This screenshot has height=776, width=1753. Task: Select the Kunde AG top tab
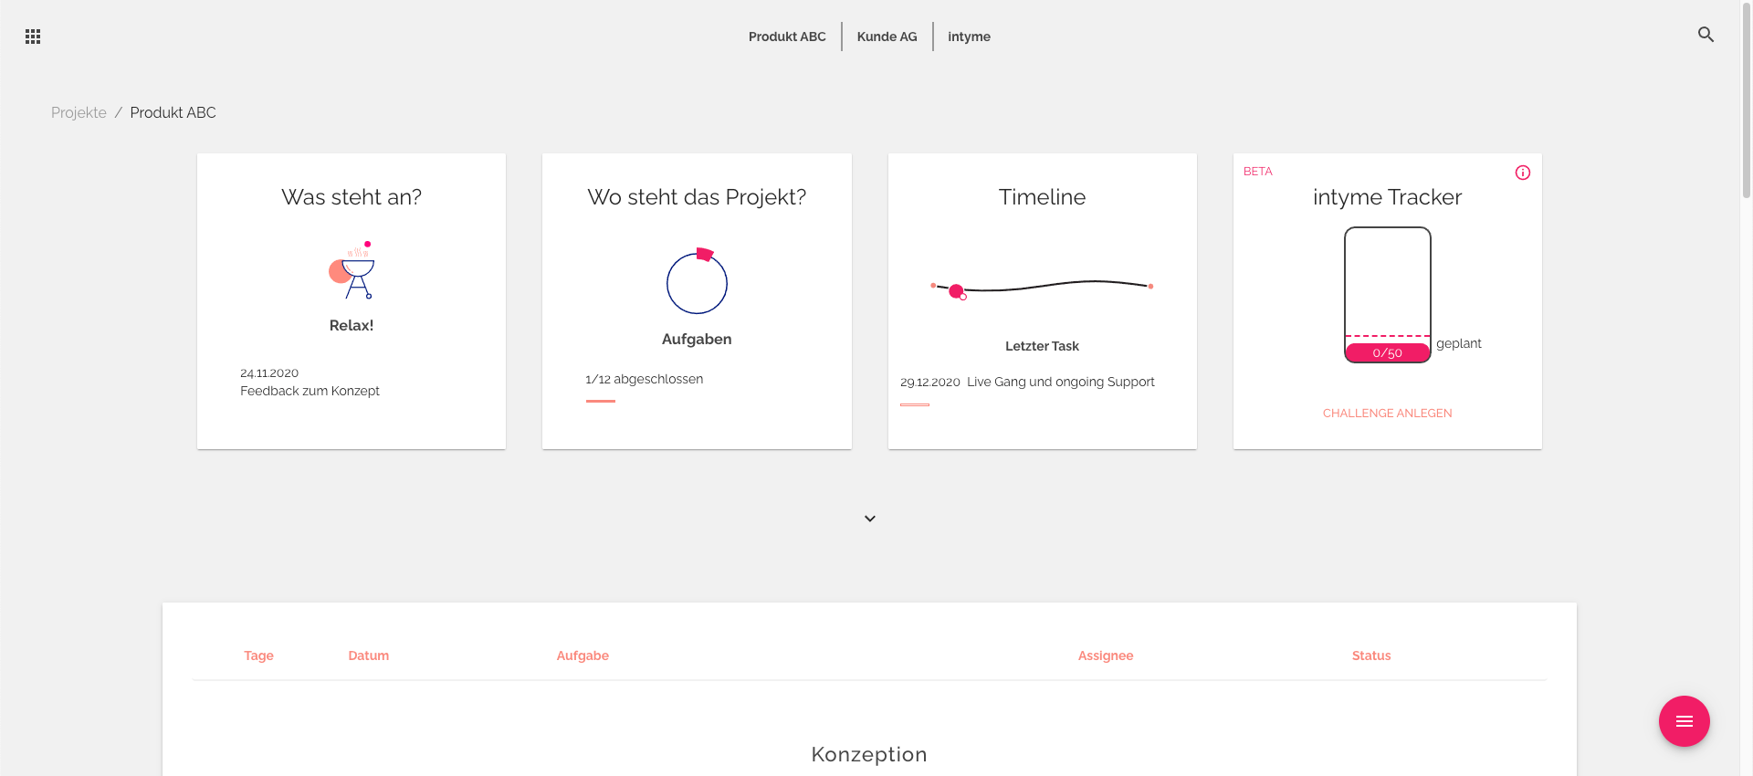[x=887, y=37]
